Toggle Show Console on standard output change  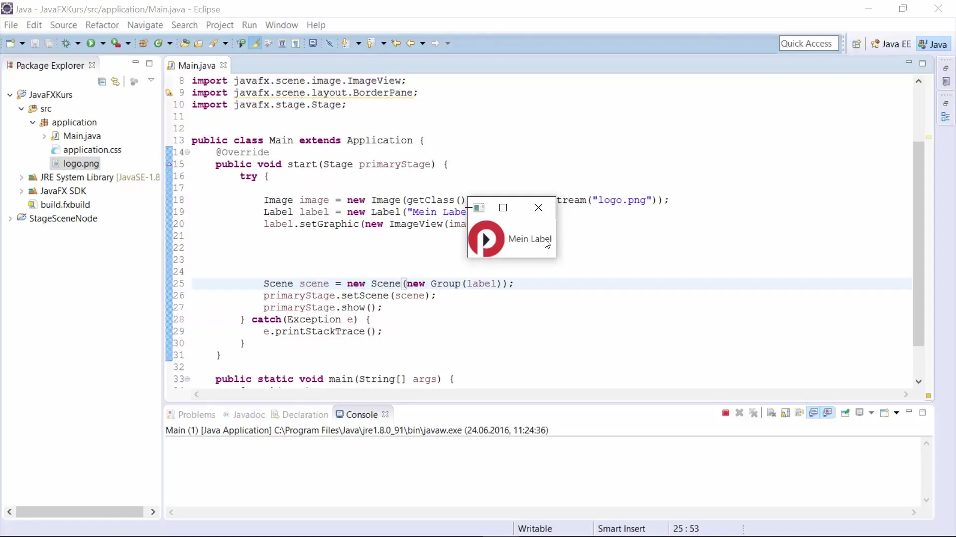(813, 413)
